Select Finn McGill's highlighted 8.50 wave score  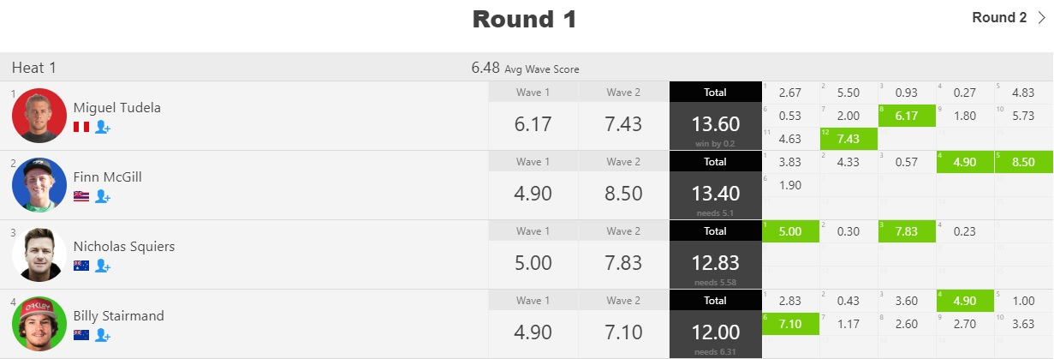(1024, 162)
